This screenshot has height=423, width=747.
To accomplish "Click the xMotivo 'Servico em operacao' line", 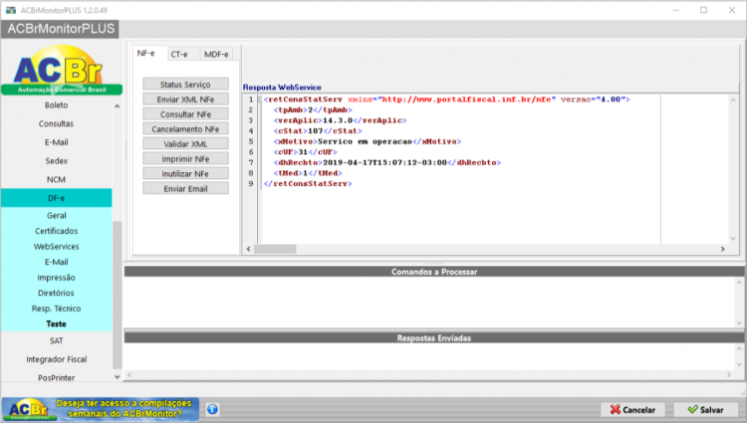I will (368, 141).
